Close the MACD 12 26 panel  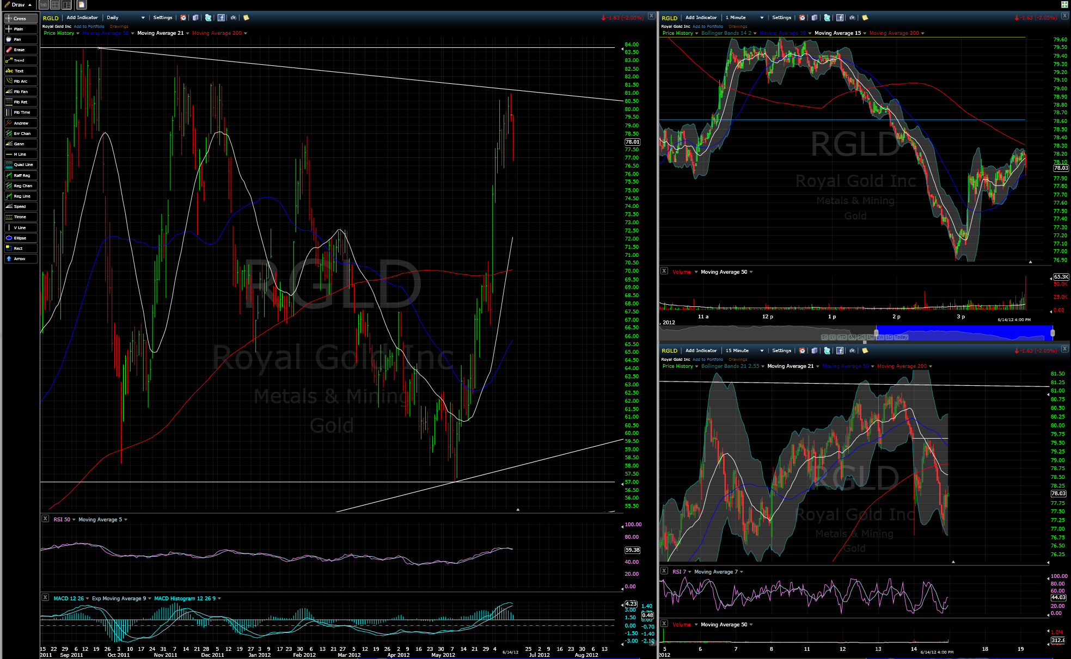pos(46,598)
